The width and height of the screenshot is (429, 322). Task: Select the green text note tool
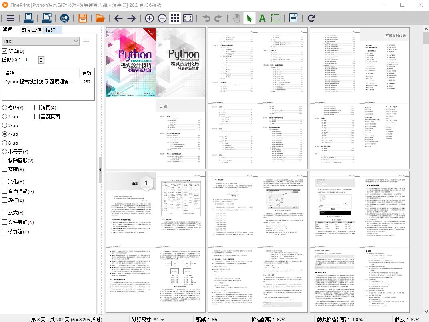262,18
